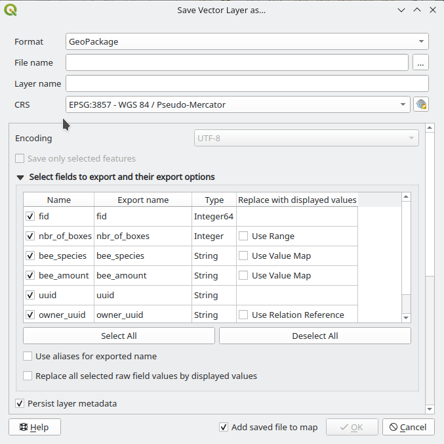
Task: Open the Help documentation
Action: [35, 427]
